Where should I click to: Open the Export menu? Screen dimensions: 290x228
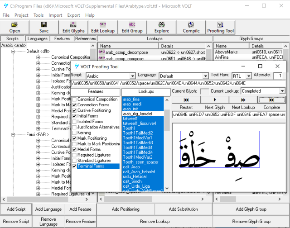tap(73, 15)
